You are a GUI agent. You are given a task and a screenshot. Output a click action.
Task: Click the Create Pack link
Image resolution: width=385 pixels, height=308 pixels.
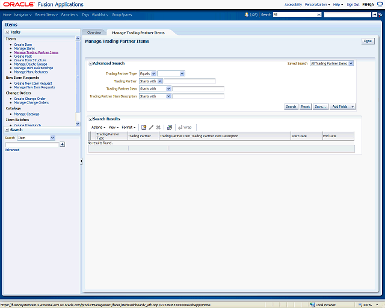23,56
